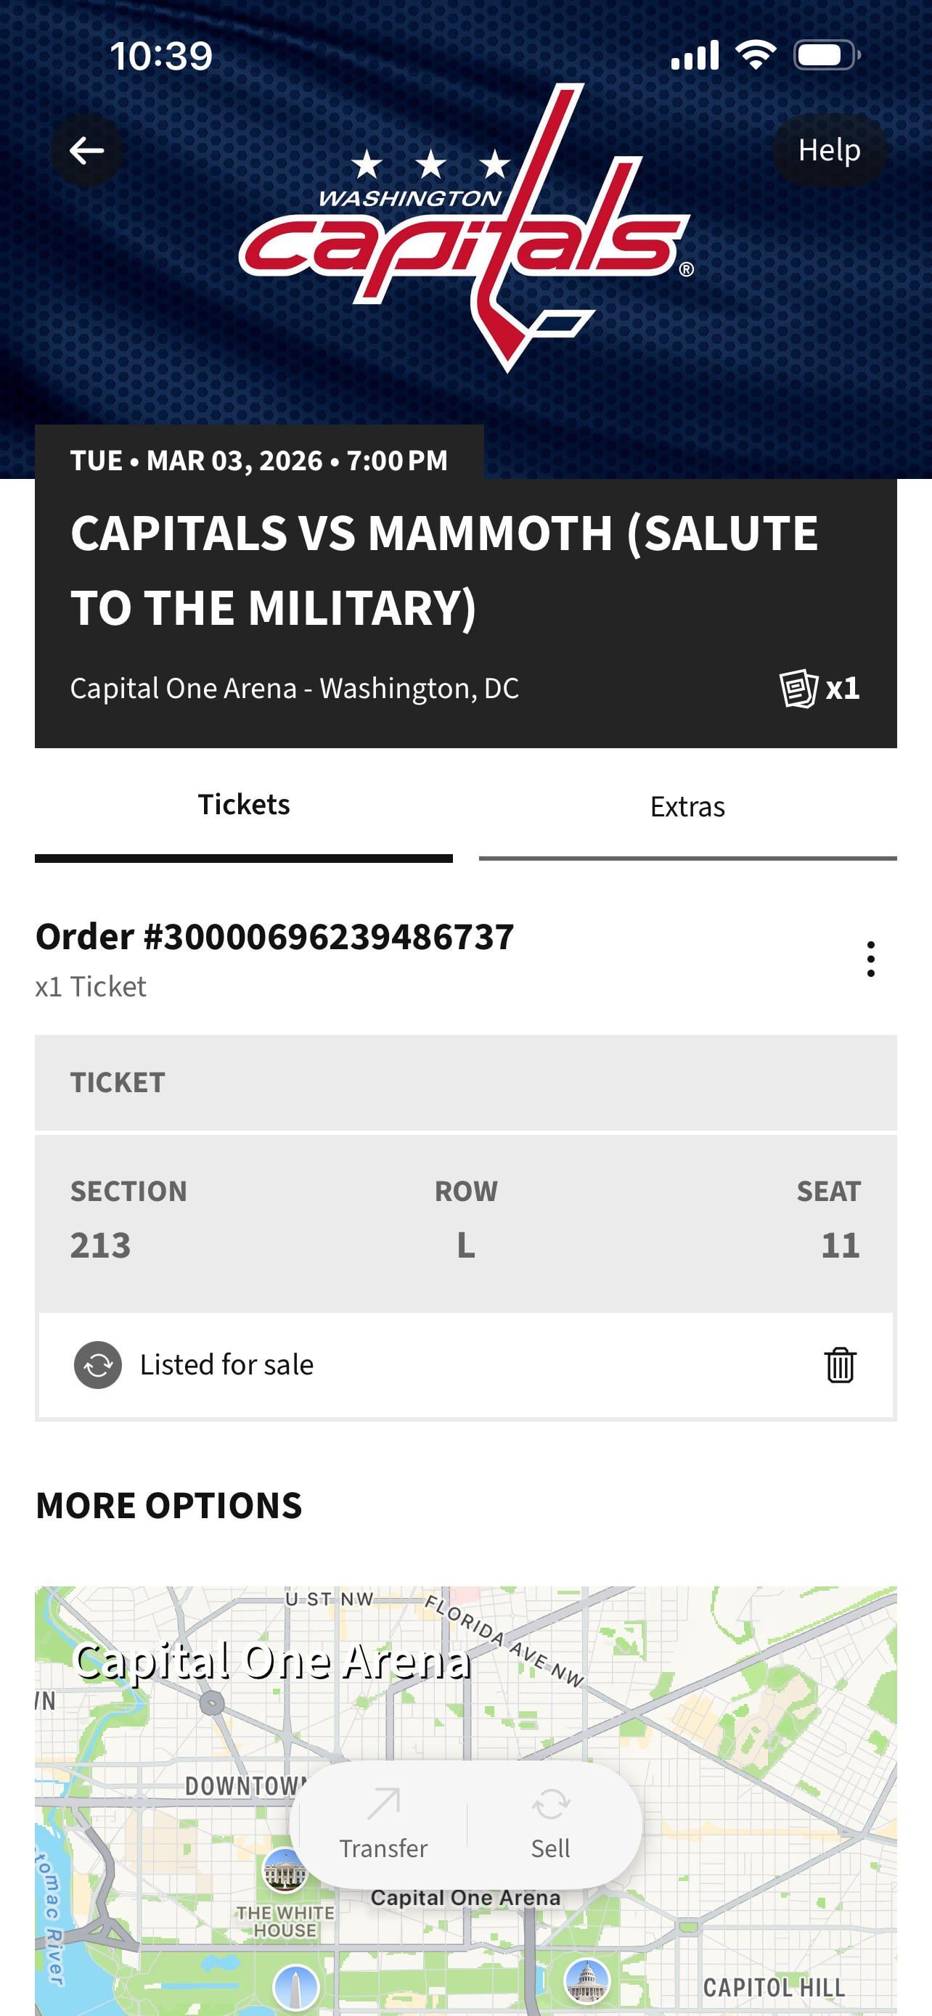Tap the Order #30000696239486737 heading

[274, 937]
